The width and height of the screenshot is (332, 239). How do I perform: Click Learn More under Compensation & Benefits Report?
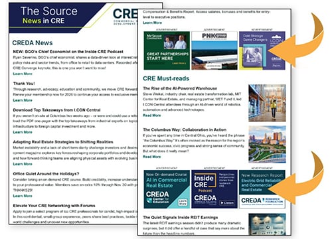[152, 23]
